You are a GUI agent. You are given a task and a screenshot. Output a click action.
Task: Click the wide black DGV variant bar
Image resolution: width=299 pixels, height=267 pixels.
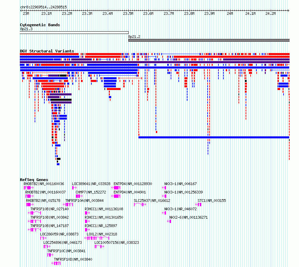[61, 100]
